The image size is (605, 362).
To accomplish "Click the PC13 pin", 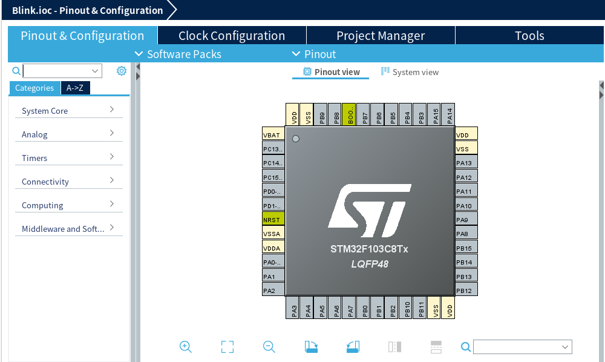I will tap(273, 148).
